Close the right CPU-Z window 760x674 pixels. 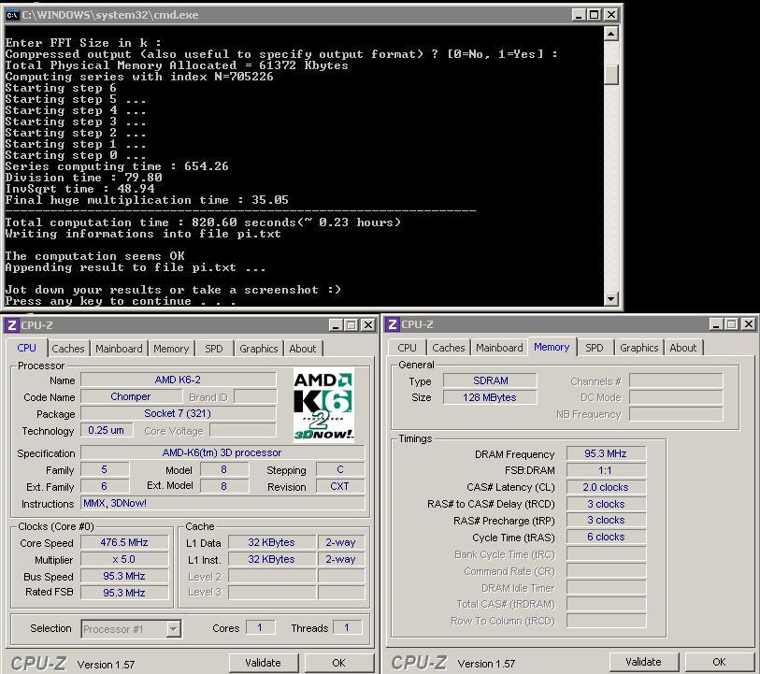(750, 324)
